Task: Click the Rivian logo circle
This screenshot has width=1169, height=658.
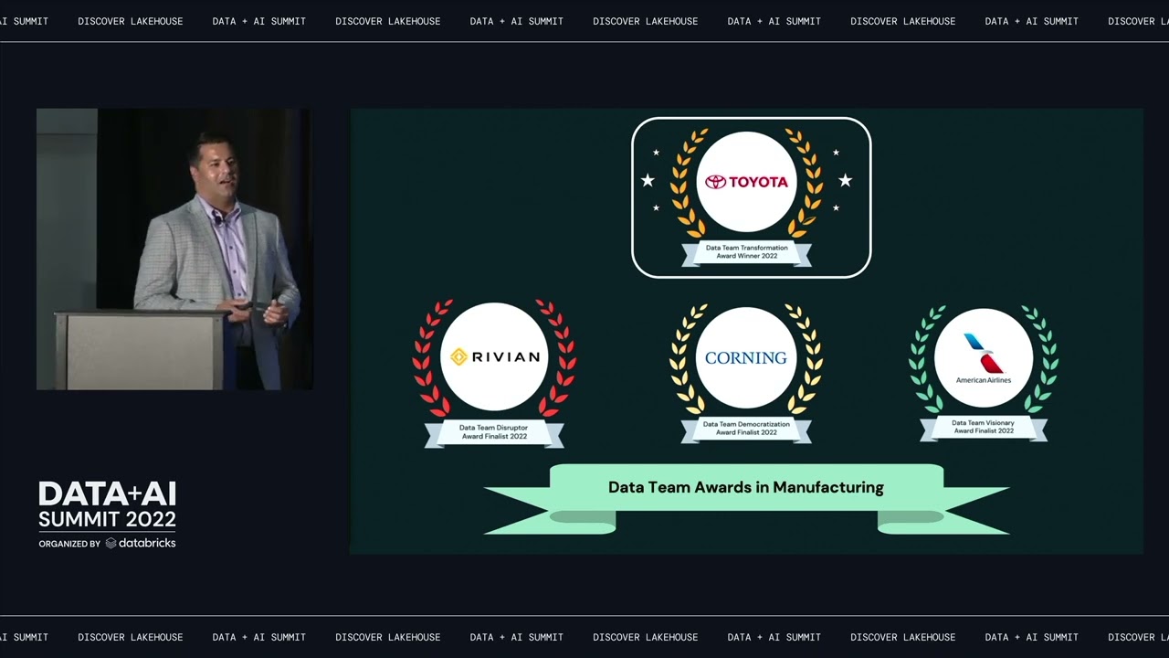Action: click(x=494, y=356)
